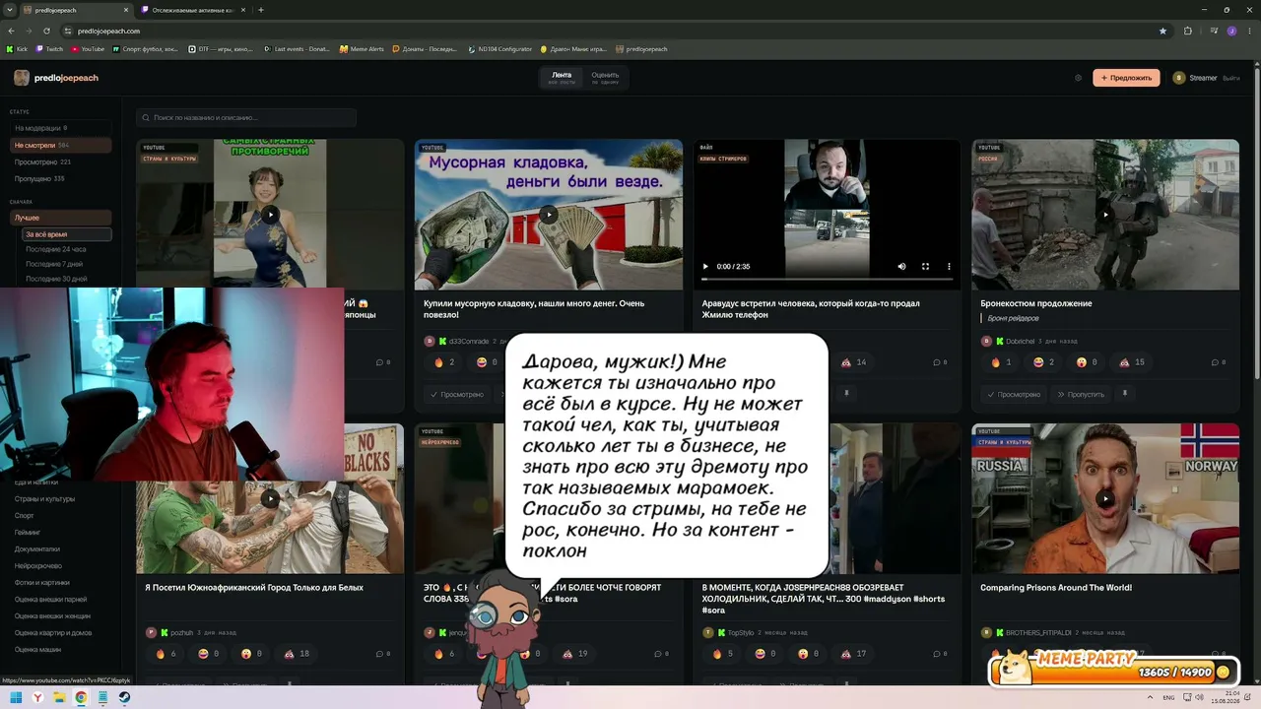
Task: Open comments on 'Бронекостюм продолжение' post
Action: 1219,362
